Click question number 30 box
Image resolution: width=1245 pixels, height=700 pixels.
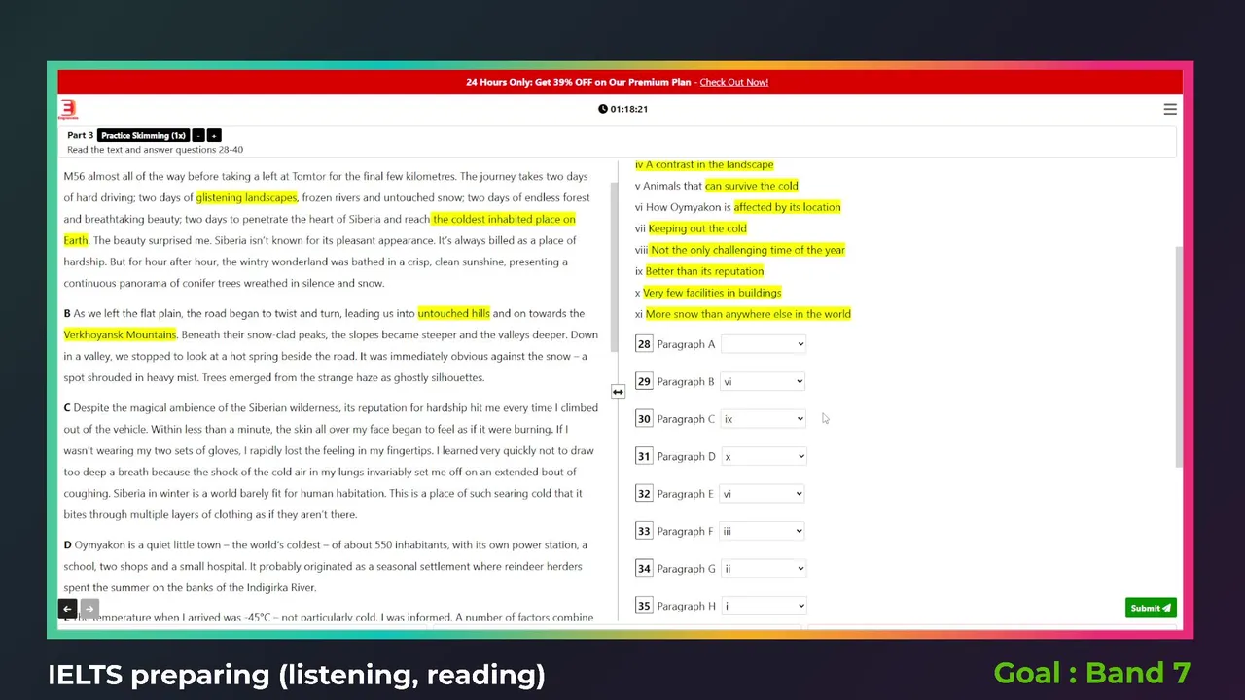pyautogui.click(x=644, y=419)
